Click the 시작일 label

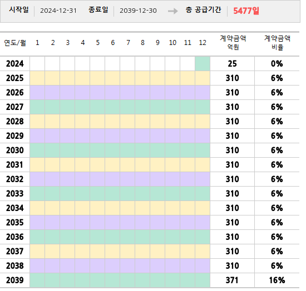tap(19, 9)
